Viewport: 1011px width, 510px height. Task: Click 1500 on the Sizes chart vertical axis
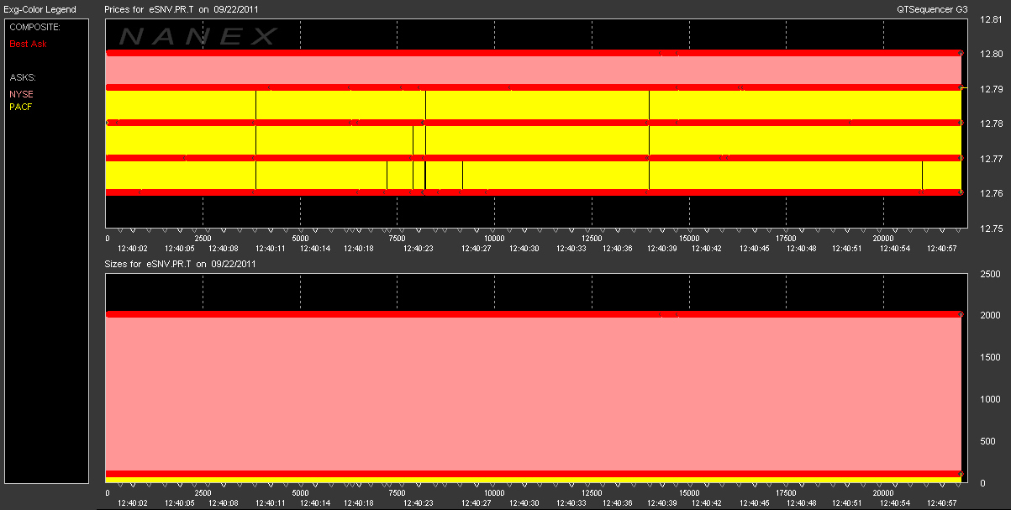click(991, 358)
